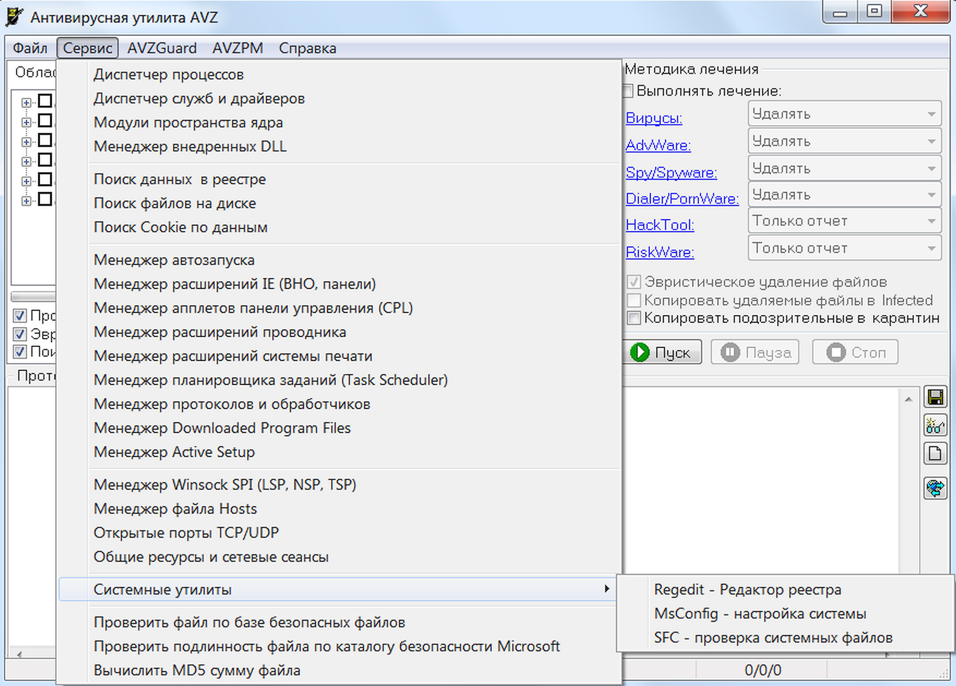Toggle the checkbox beginning with Про
The width and height of the screenshot is (956, 686).
(20, 316)
